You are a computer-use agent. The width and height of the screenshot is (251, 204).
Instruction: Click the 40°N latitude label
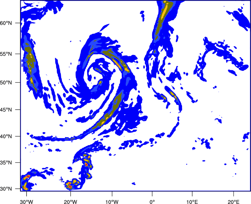(6, 137)
